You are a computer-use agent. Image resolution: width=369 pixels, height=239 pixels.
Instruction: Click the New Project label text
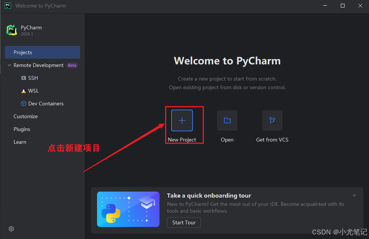coord(182,140)
